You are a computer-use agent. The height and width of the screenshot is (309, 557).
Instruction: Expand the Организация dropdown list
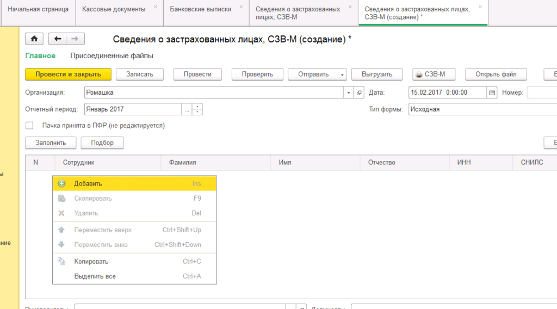click(x=349, y=93)
